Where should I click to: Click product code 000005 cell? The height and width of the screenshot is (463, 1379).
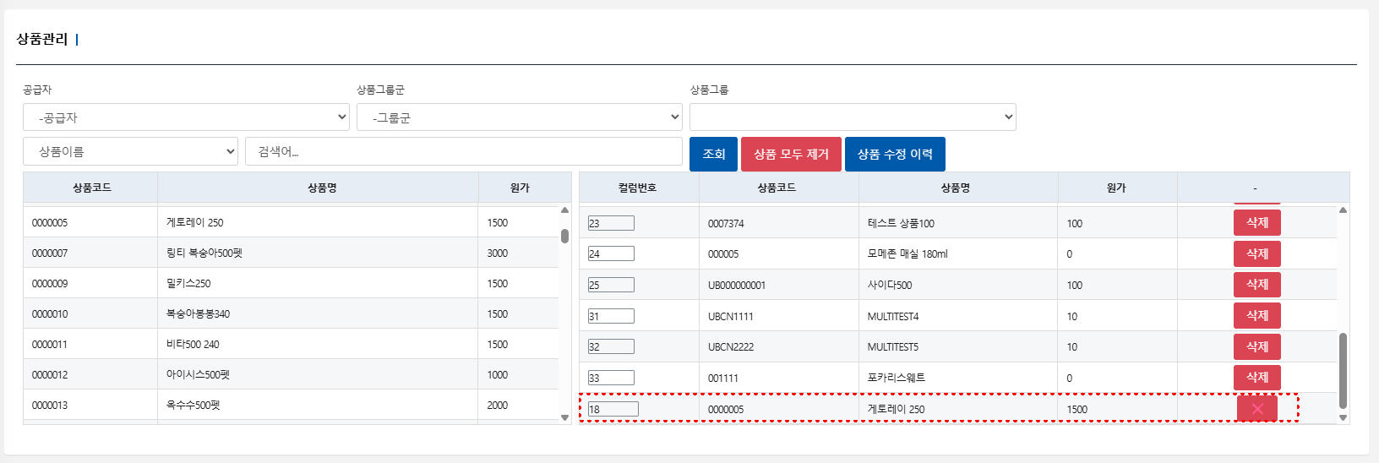(x=779, y=253)
